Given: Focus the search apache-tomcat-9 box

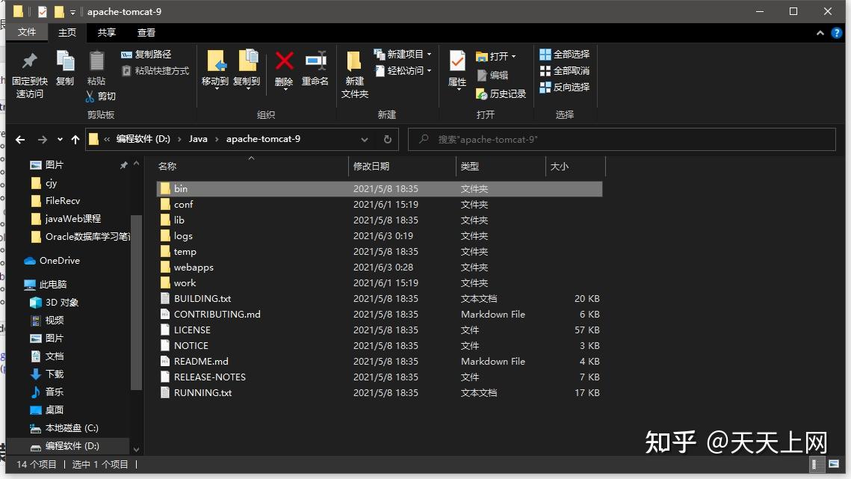Looking at the screenshot, I should click(x=622, y=140).
